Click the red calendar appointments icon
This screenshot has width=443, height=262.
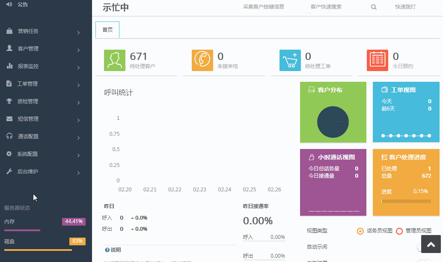(x=378, y=60)
